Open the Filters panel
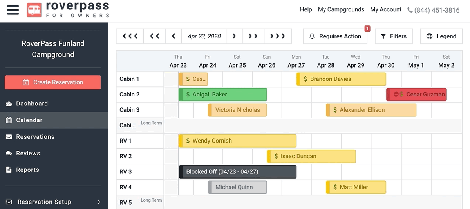Viewport: 470px width, 209px height. (394, 36)
